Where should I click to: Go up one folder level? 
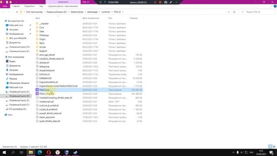pyautogui.click(x=17, y=12)
